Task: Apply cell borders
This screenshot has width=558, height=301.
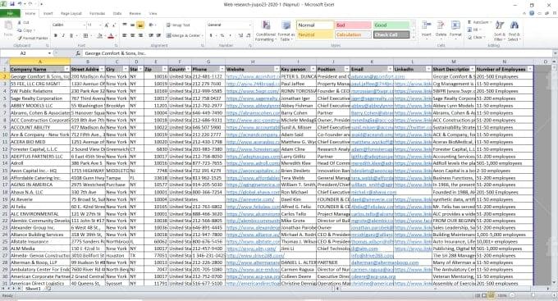Action: [86, 35]
